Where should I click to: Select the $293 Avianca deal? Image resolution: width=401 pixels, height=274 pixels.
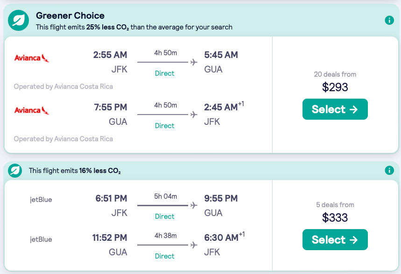click(x=335, y=109)
